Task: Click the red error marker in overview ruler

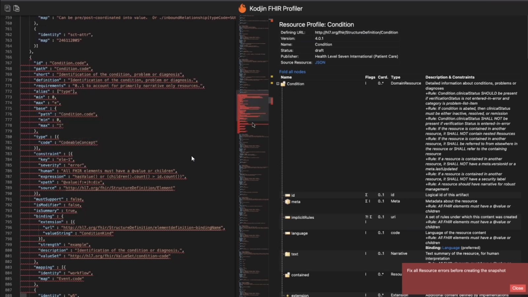Action: (272, 101)
